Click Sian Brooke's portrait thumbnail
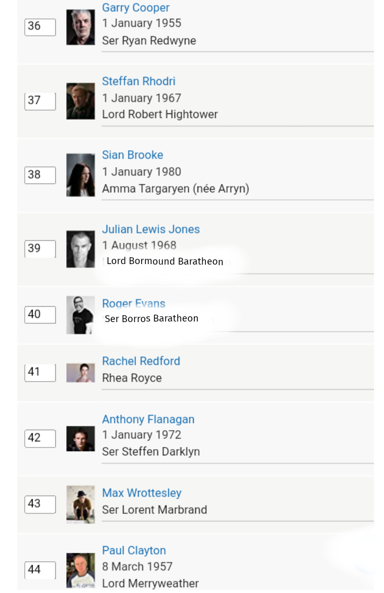Screen dimensions: 384x593 tap(81, 175)
